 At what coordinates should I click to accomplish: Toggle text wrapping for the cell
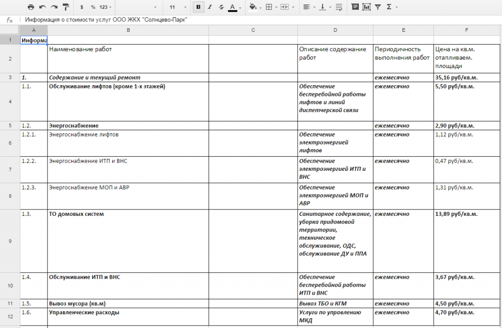click(x=339, y=7)
